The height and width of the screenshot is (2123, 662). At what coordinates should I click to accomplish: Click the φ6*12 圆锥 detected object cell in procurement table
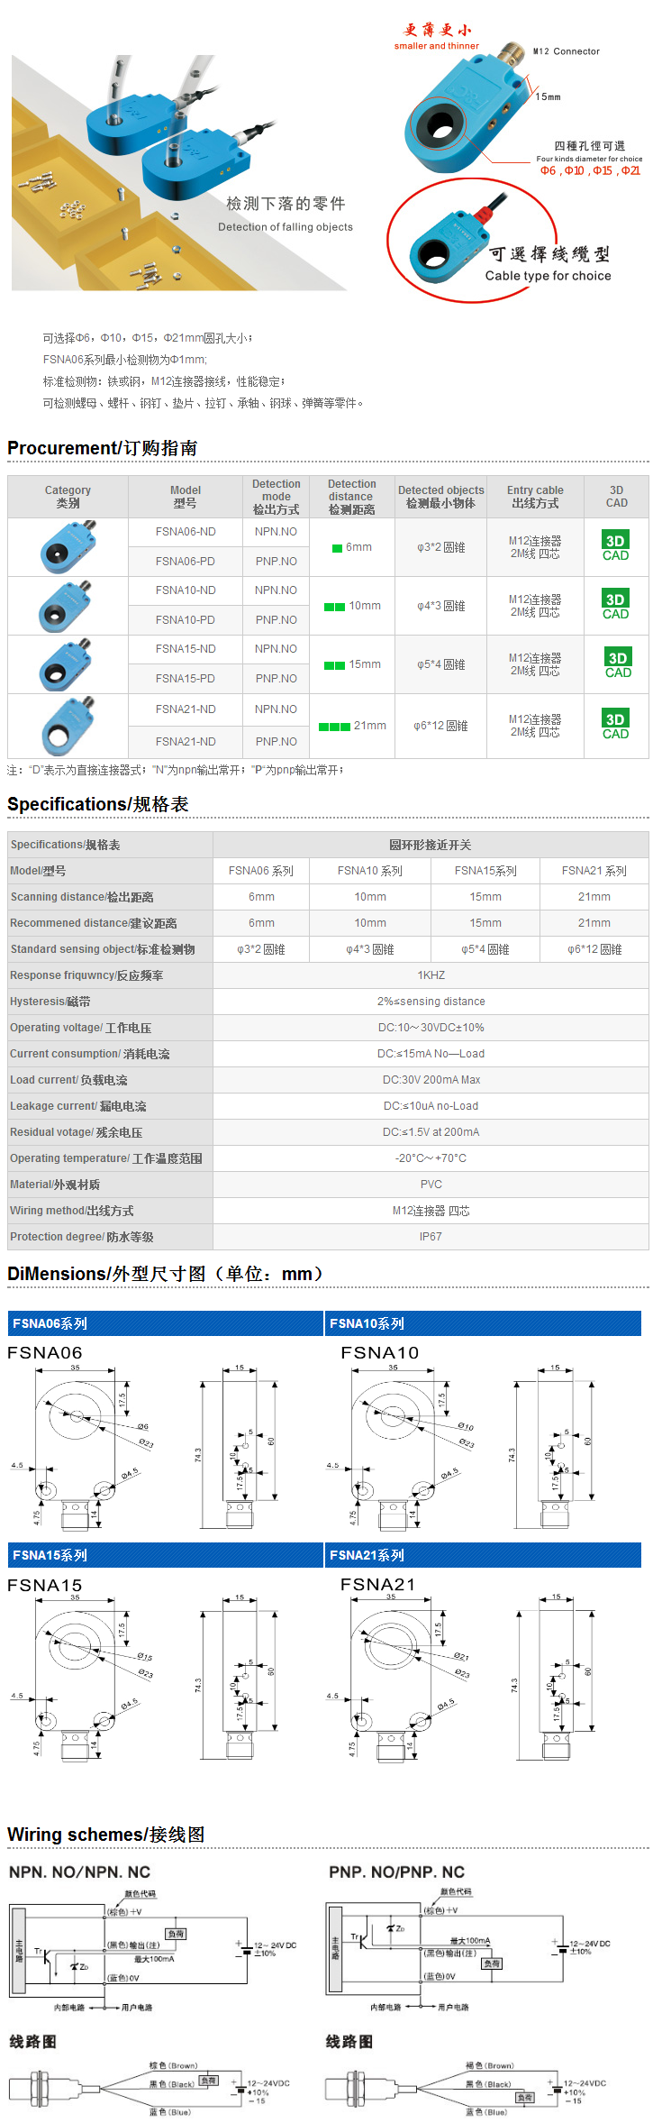pyautogui.click(x=441, y=726)
